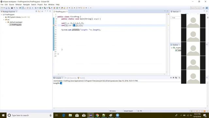Open the File menu

click(x=2, y=5)
